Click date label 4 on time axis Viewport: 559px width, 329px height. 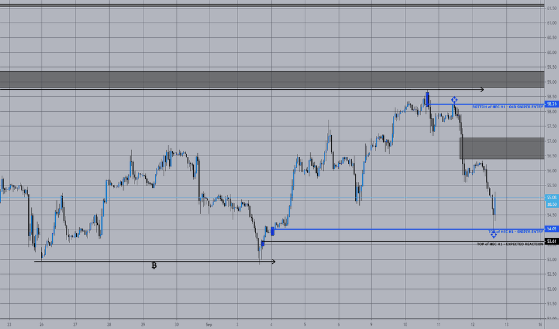(271, 324)
